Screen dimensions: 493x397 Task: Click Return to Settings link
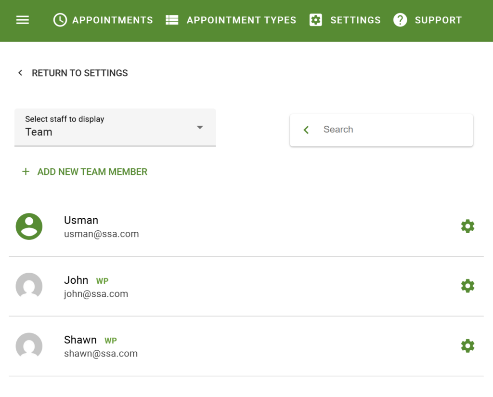(73, 73)
